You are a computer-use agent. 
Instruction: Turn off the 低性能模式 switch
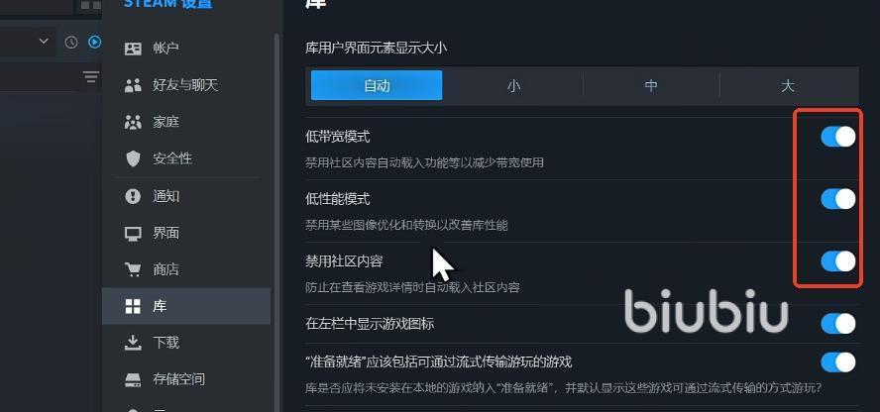click(x=838, y=198)
